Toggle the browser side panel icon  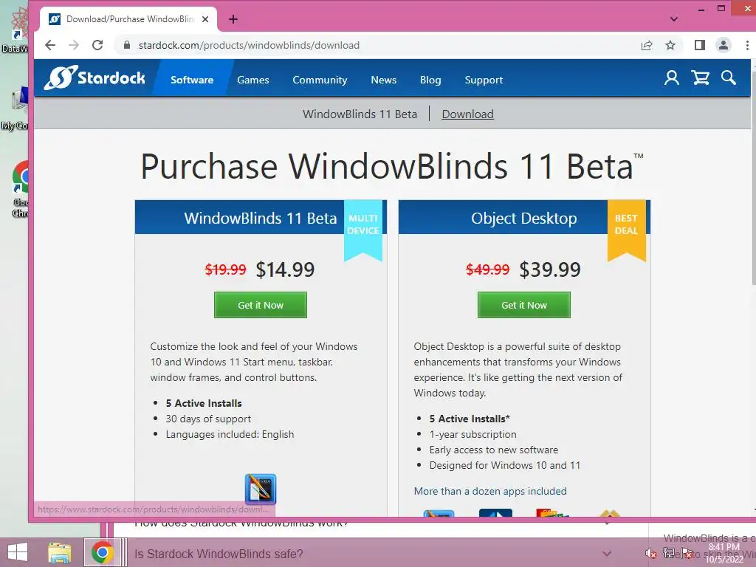click(x=700, y=45)
